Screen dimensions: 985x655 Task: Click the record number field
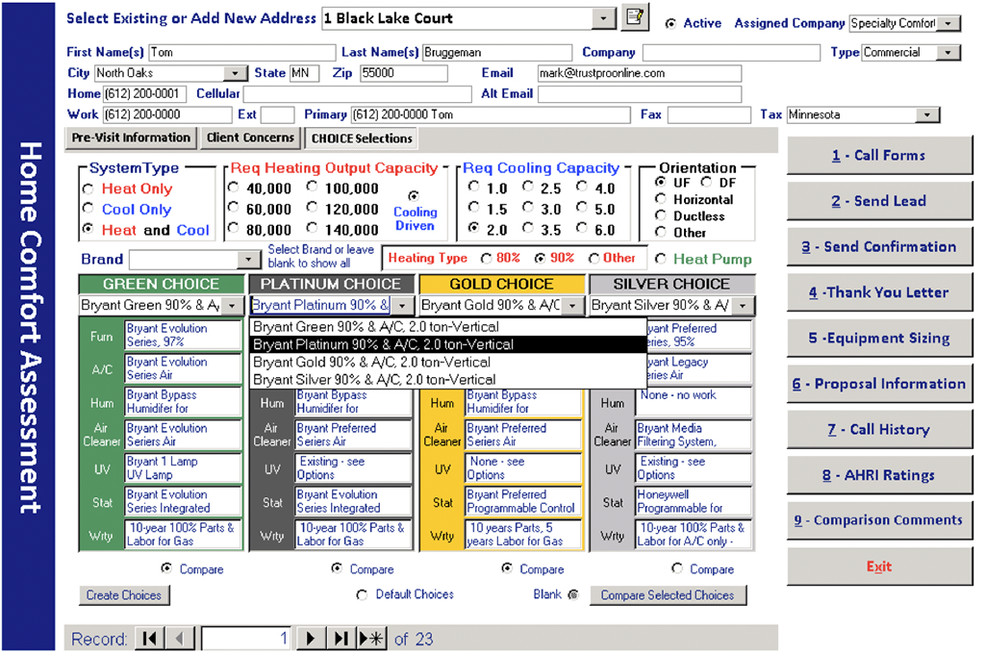(246, 639)
